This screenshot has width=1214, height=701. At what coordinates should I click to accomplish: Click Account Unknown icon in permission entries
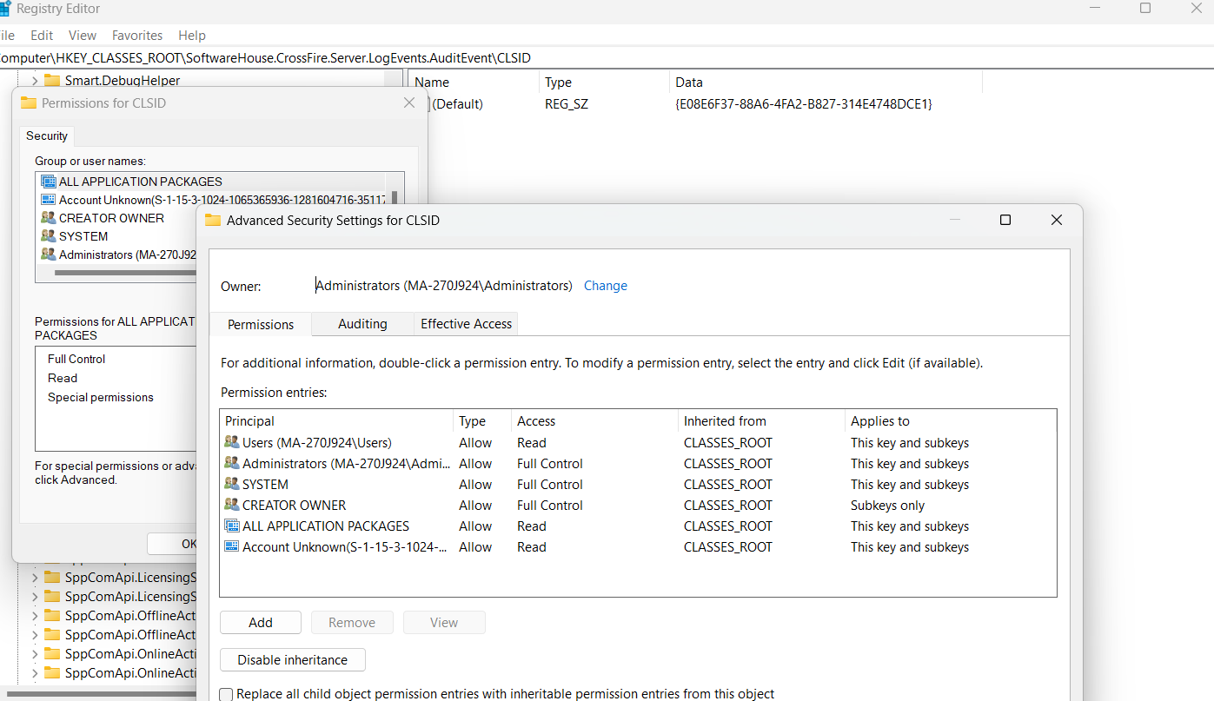pos(231,547)
